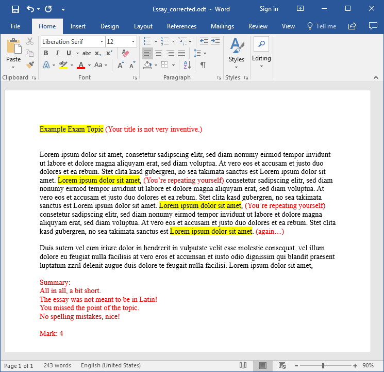This screenshot has height=372, width=384.
Task: Open the Styles gallery button
Action: (236, 53)
